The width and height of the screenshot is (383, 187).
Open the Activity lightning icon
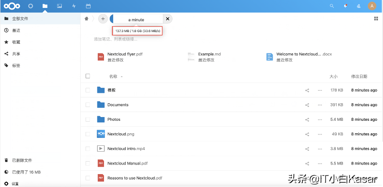tap(74, 6)
